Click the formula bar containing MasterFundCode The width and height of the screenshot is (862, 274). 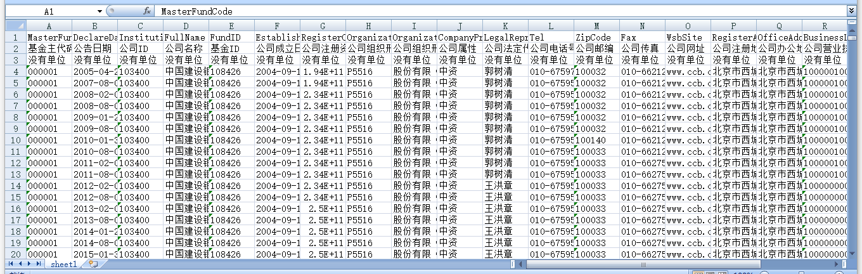(502, 11)
